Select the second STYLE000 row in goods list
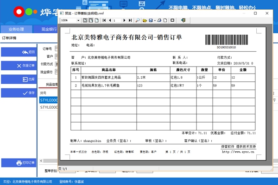The image size is (278, 185). 49,107
